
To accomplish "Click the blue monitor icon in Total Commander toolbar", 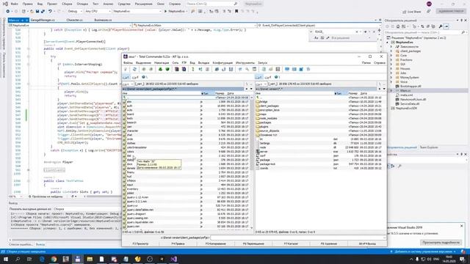I will [x=287, y=70].
